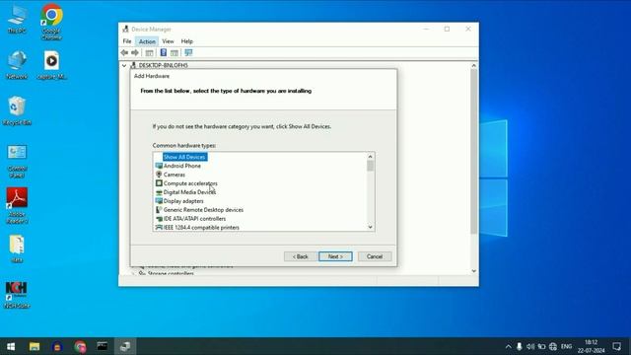
Task: Click the ENG language indicator
Action: point(566,346)
